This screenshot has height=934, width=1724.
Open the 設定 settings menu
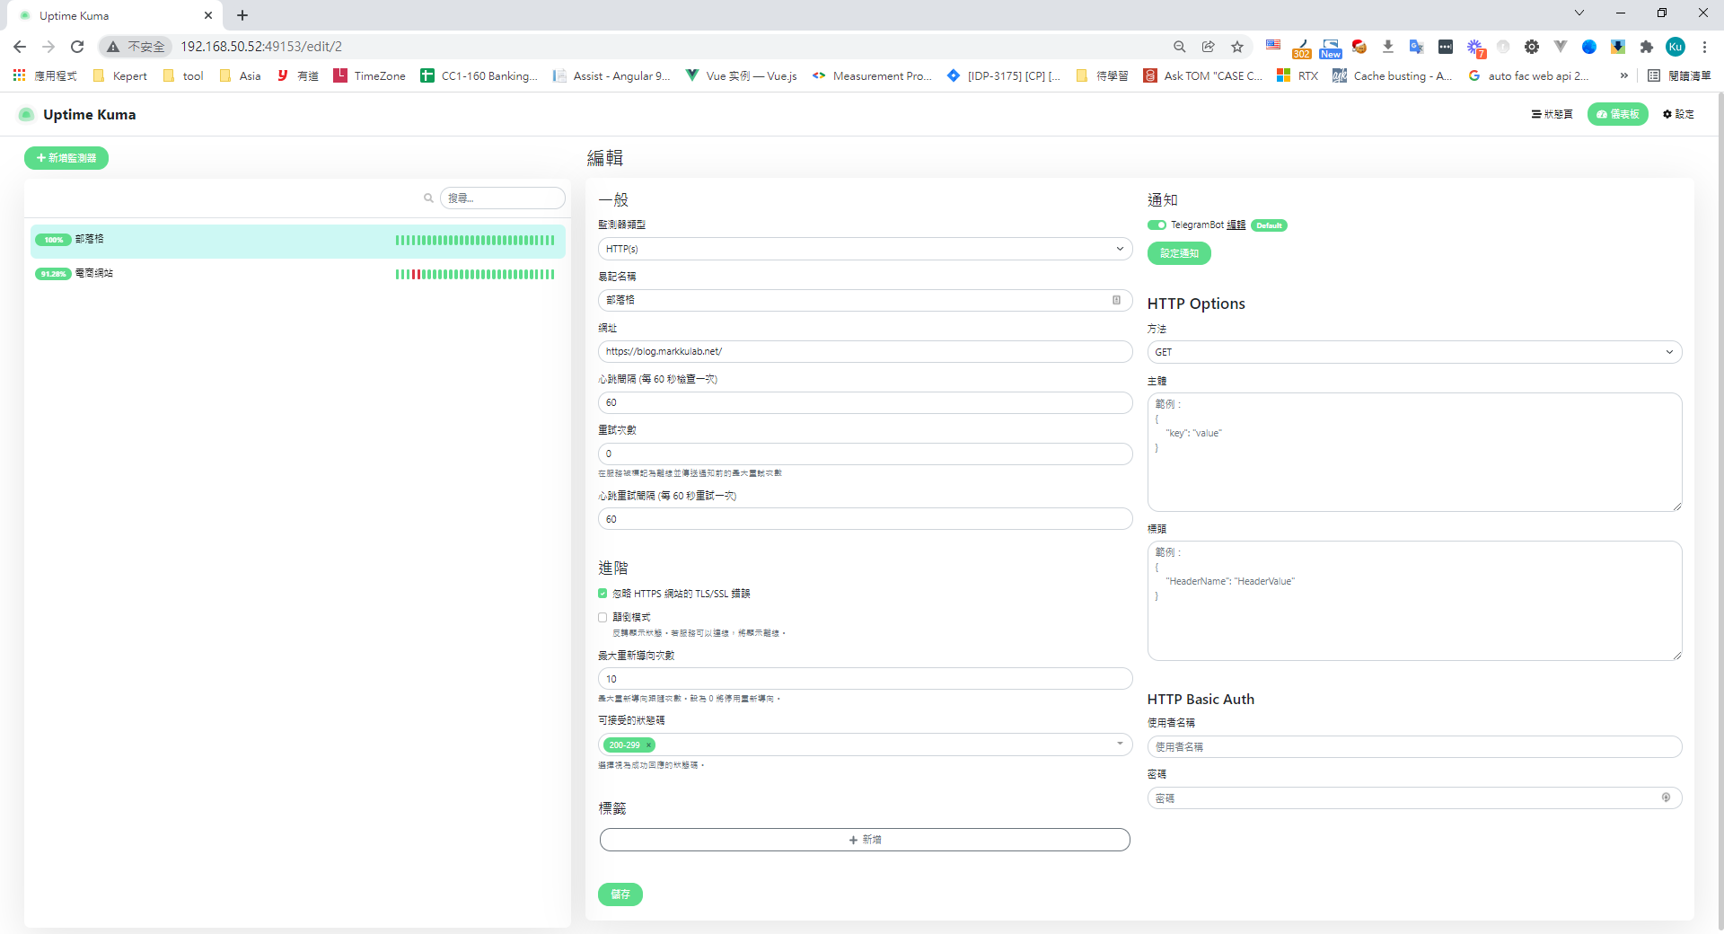(1678, 114)
